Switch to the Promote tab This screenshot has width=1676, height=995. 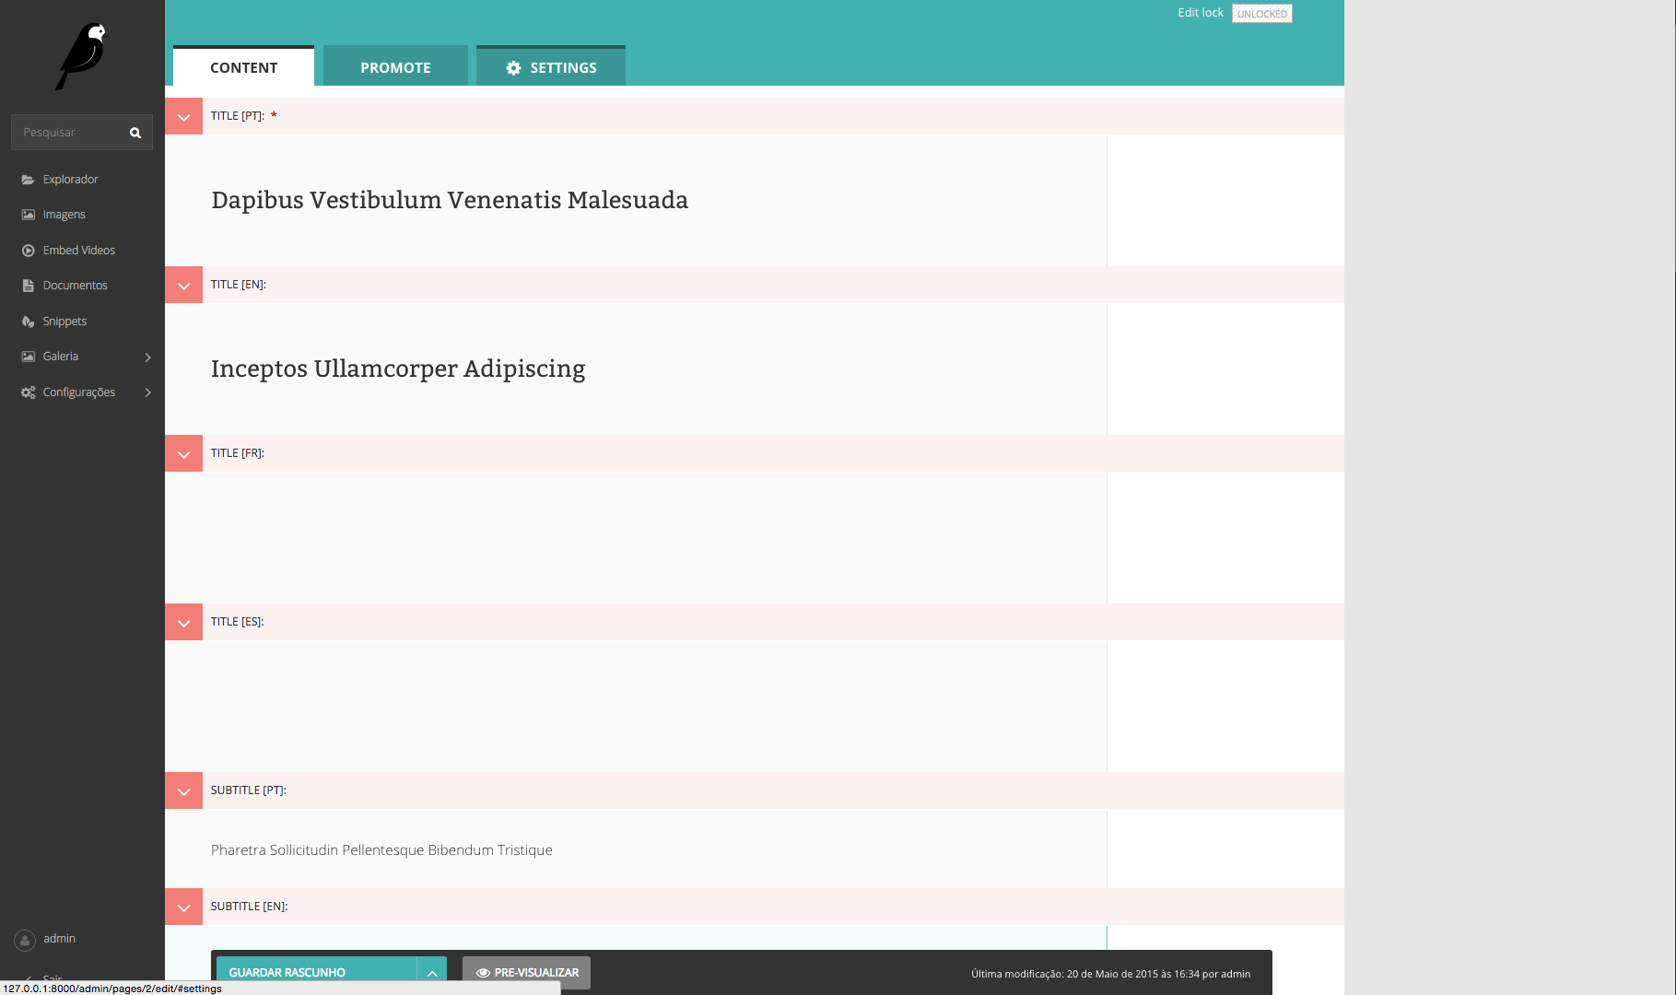pyautogui.click(x=395, y=67)
